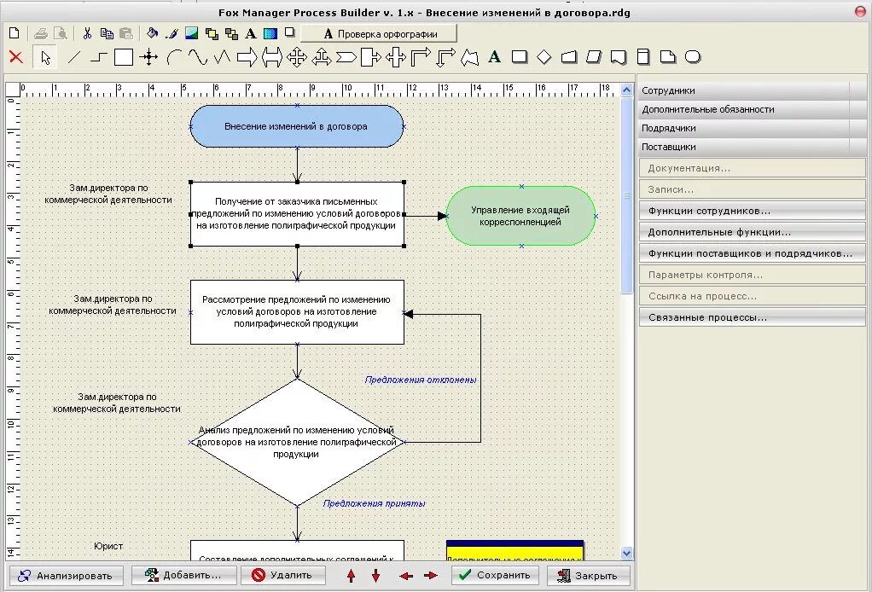Select the green text label tool
This screenshot has height=592, width=872.
[494, 56]
